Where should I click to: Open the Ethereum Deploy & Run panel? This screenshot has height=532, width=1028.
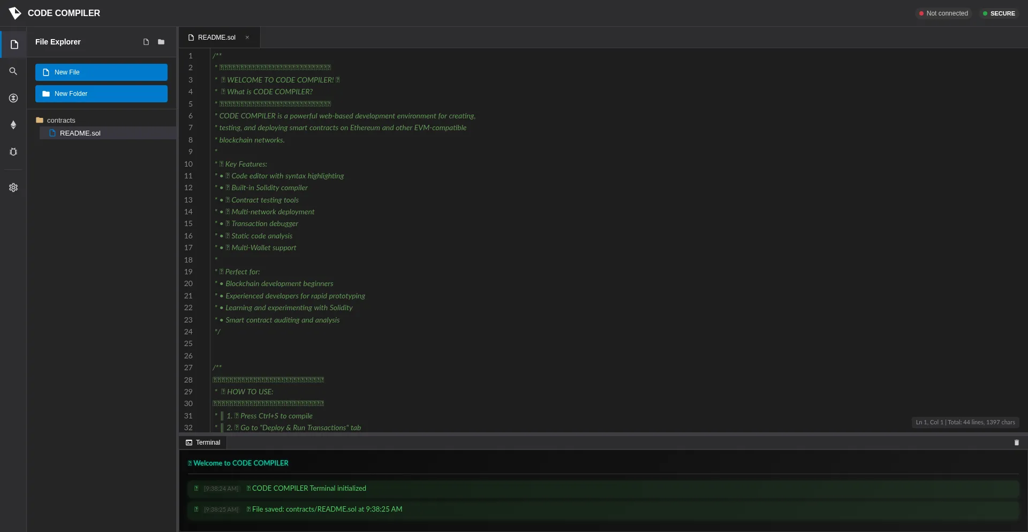pos(13,125)
